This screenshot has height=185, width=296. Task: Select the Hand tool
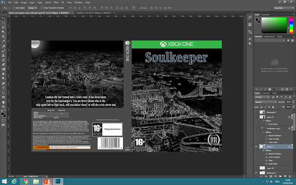pyautogui.click(x=3, y=102)
